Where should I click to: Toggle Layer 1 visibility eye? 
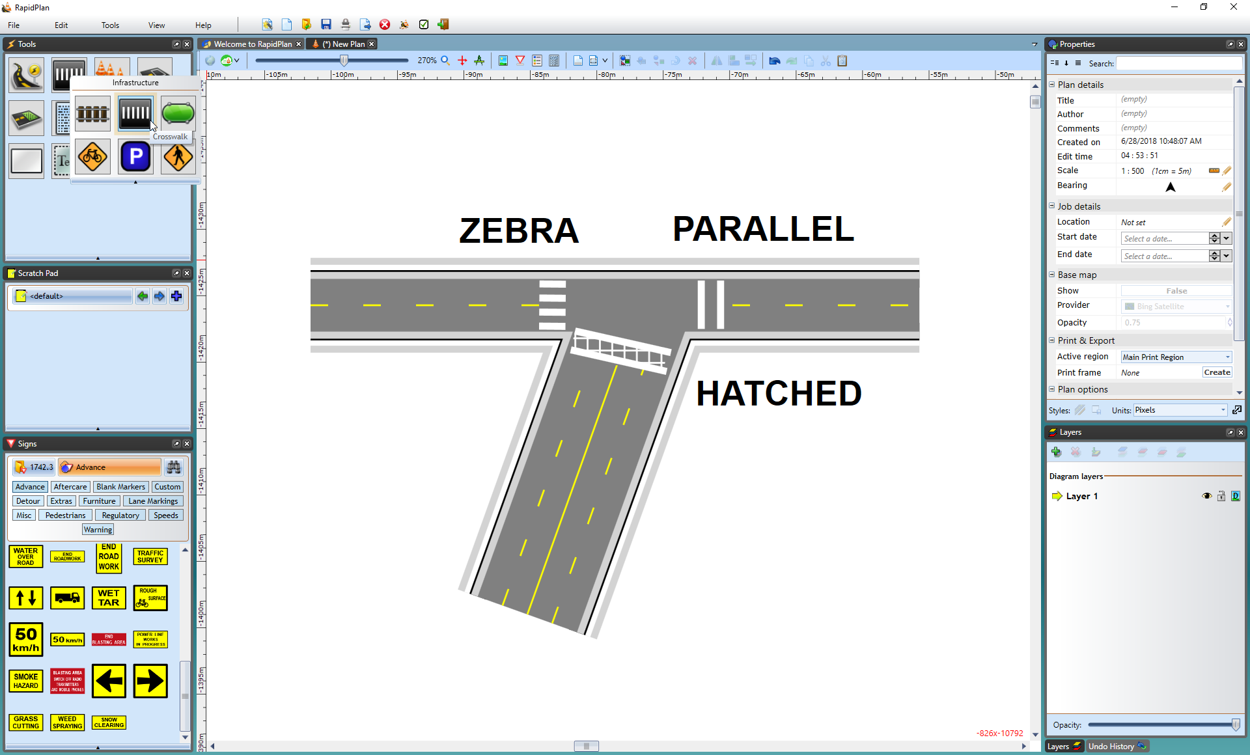click(x=1206, y=496)
